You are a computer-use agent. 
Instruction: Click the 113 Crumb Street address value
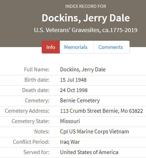point(101,111)
